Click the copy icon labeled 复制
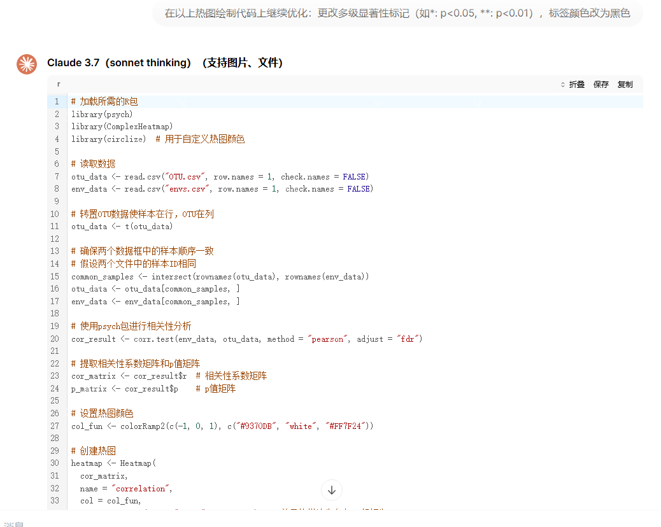The height and width of the screenshot is (527, 661). pos(624,84)
